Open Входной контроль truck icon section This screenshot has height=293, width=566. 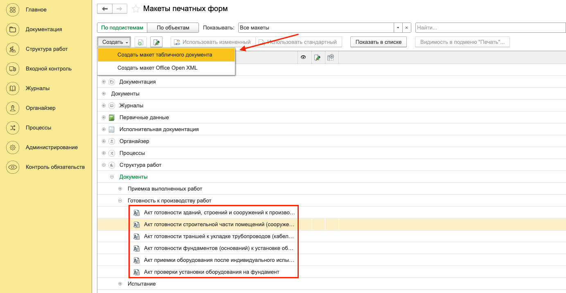pos(13,68)
